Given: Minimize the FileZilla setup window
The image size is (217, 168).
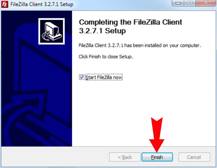Looking at the screenshot, I should [178, 3].
